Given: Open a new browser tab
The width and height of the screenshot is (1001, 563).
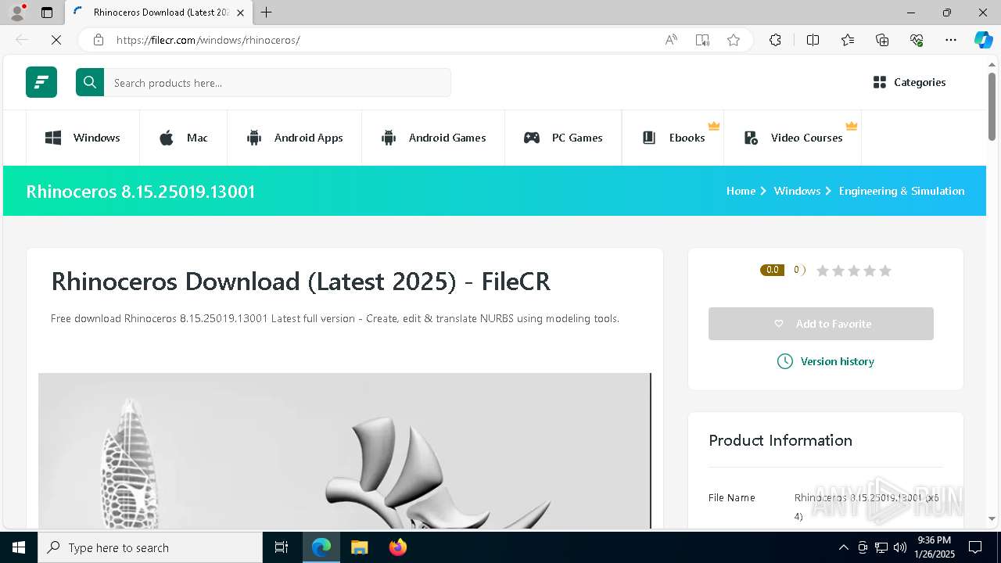Looking at the screenshot, I should [x=267, y=13].
